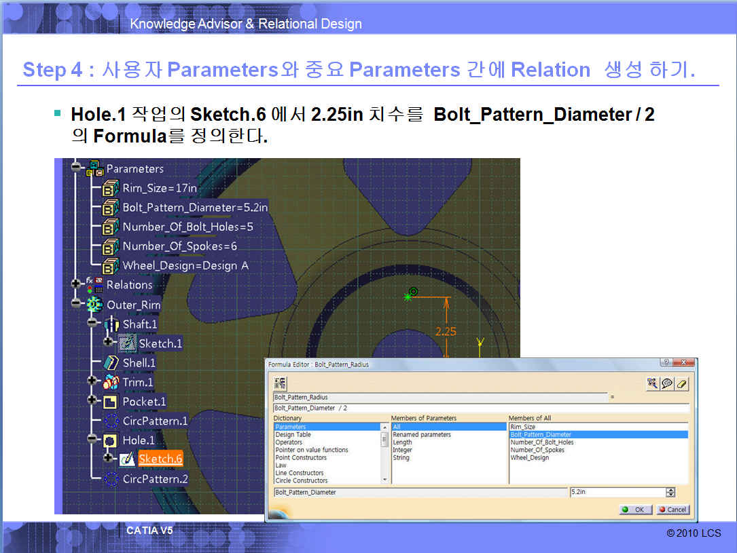Click the CircPattern.1 pattern icon
Screen dimensions: 737x553
[111, 421]
